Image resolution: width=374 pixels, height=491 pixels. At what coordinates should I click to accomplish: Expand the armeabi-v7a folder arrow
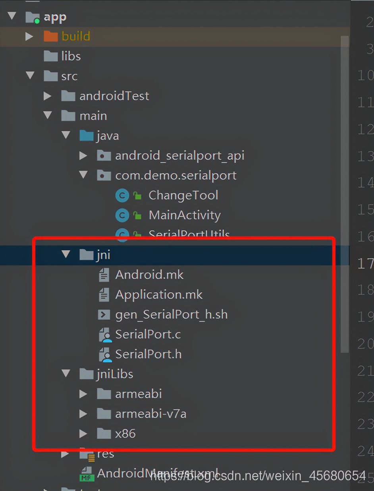pos(83,414)
